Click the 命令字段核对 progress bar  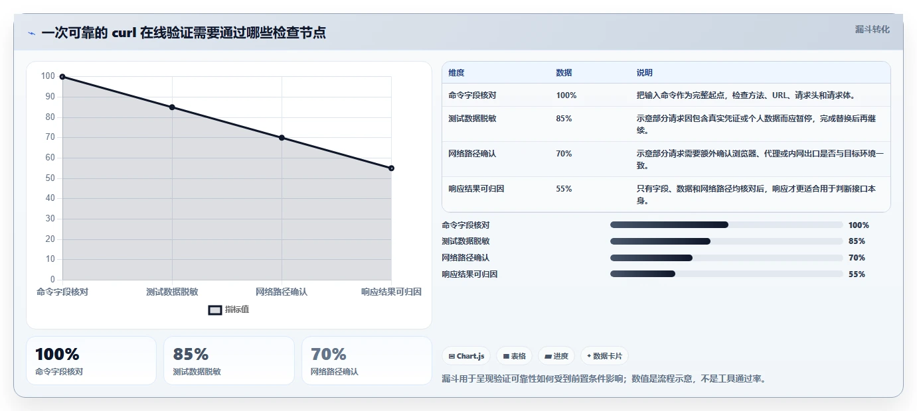[x=726, y=225]
